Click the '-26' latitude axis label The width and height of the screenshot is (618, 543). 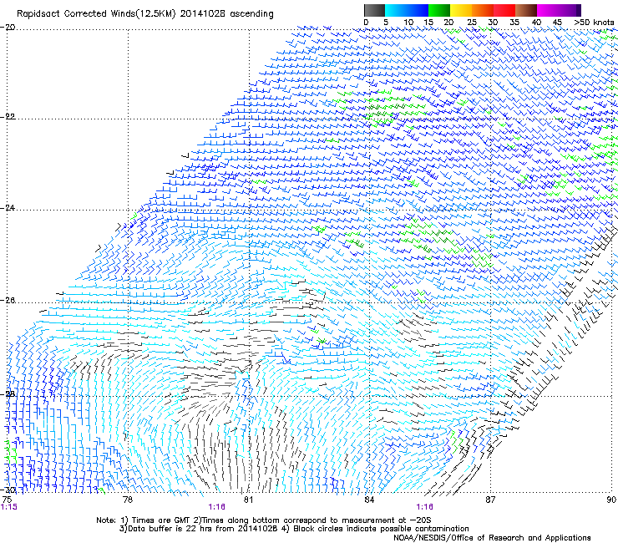(x=8, y=301)
